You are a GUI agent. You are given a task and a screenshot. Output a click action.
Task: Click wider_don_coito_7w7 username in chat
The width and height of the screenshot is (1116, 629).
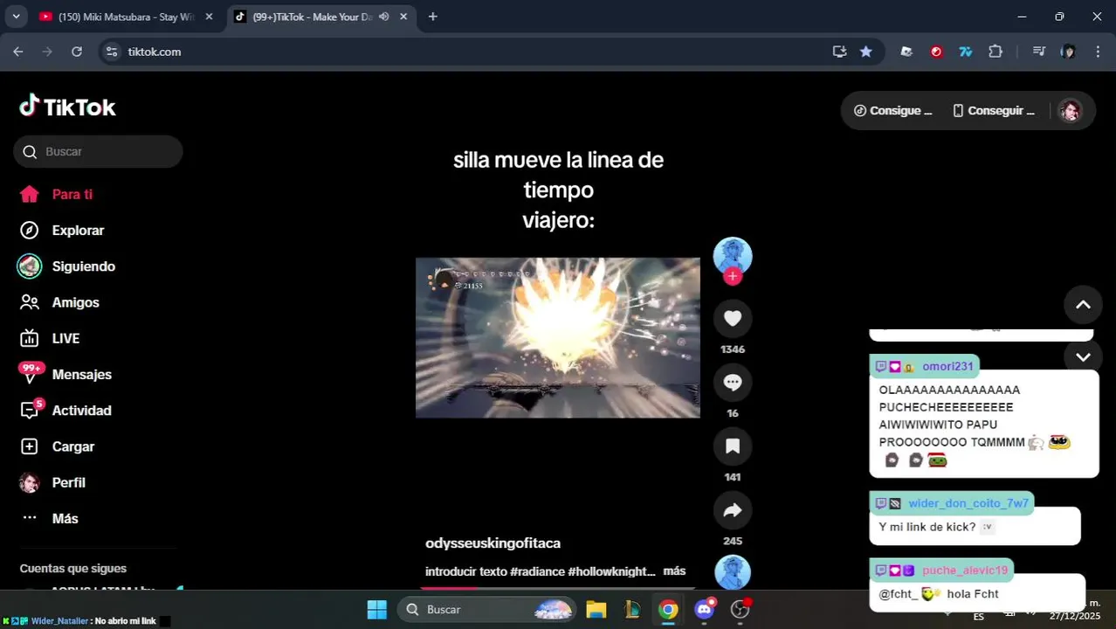coord(968,503)
